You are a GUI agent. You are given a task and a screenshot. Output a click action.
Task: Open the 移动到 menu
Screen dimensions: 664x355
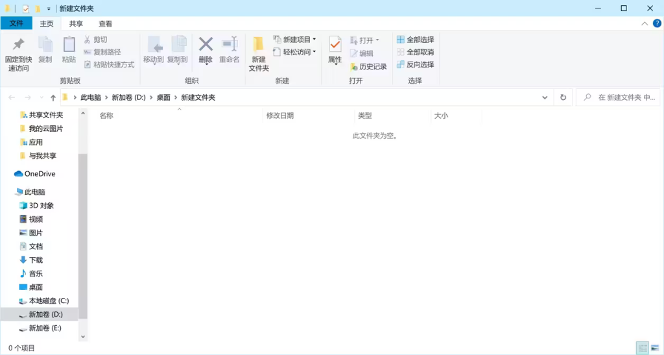coord(153,50)
